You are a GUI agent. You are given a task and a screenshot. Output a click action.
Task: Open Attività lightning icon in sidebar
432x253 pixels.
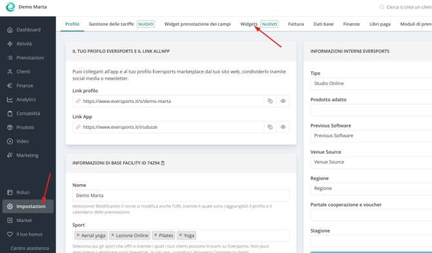[x=10, y=44]
